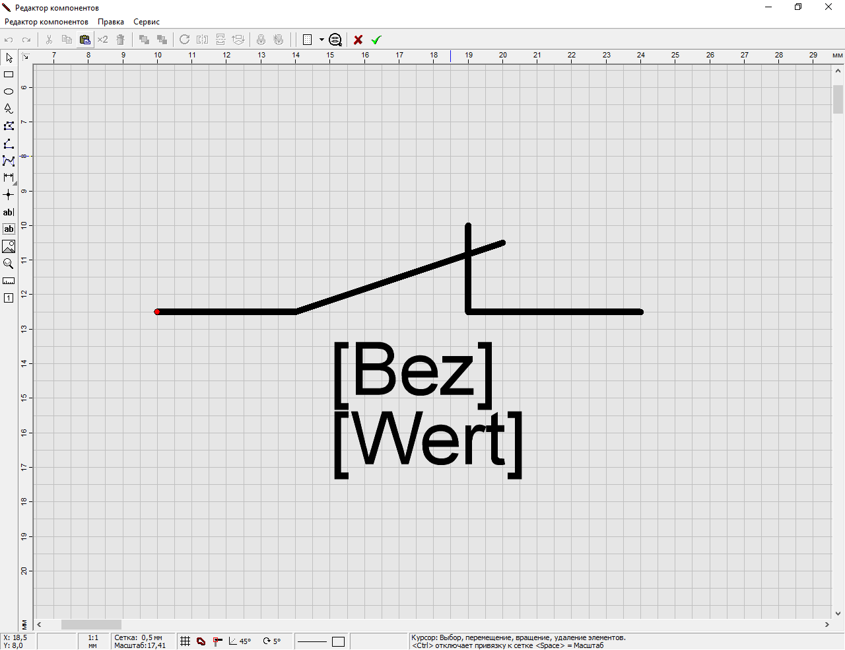Open the Правка menu
This screenshot has width=845, height=650.
click(x=111, y=22)
